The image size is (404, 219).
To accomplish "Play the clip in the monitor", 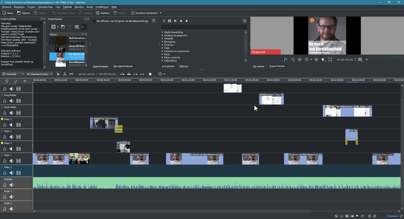I will point(307,59).
